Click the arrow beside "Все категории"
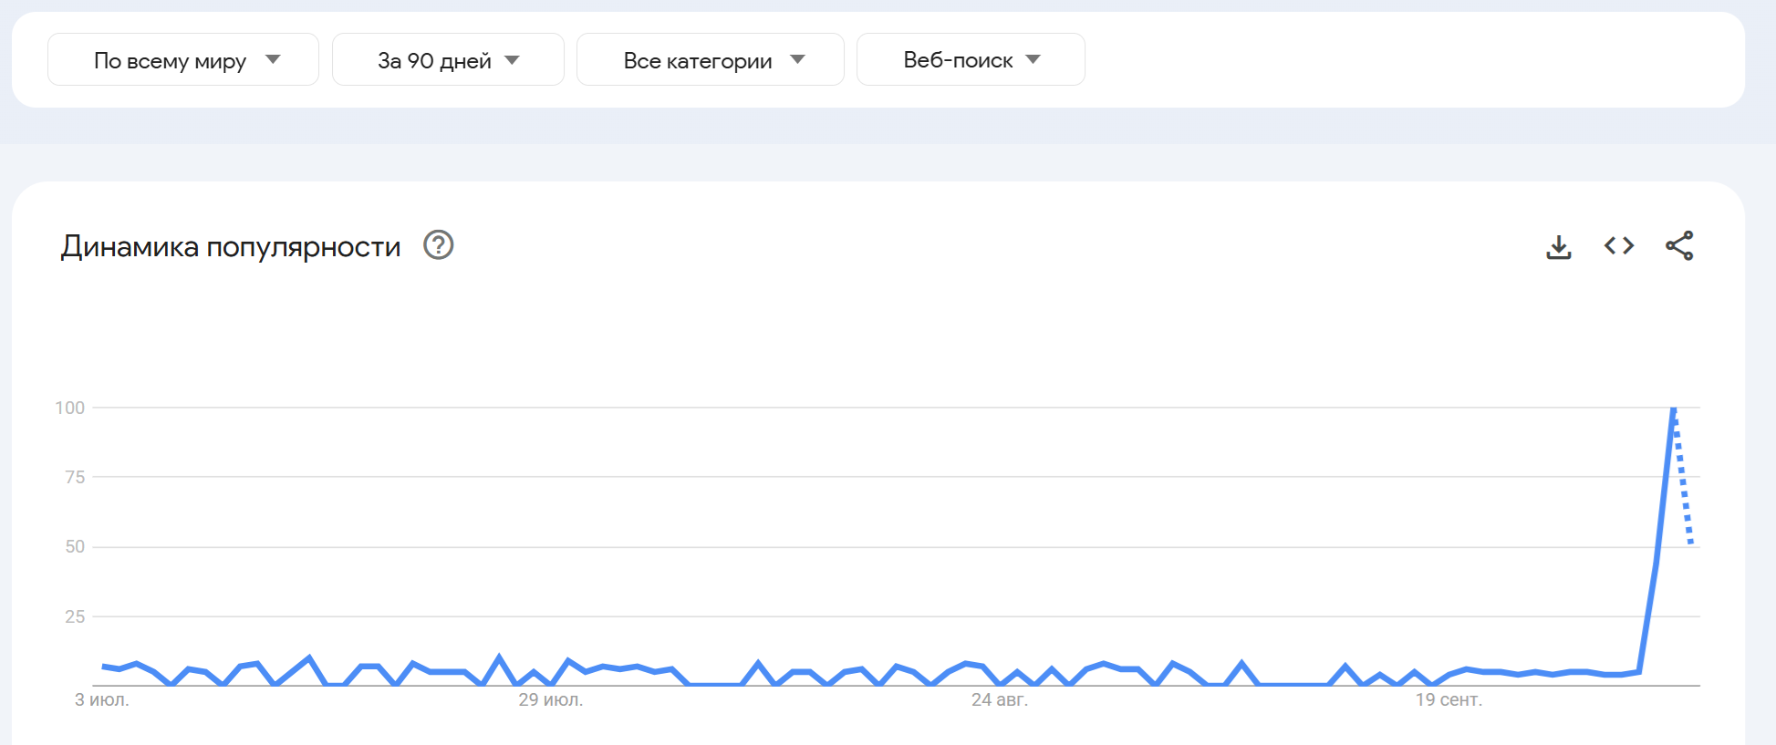The image size is (1776, 745). (x=798, y=59)
